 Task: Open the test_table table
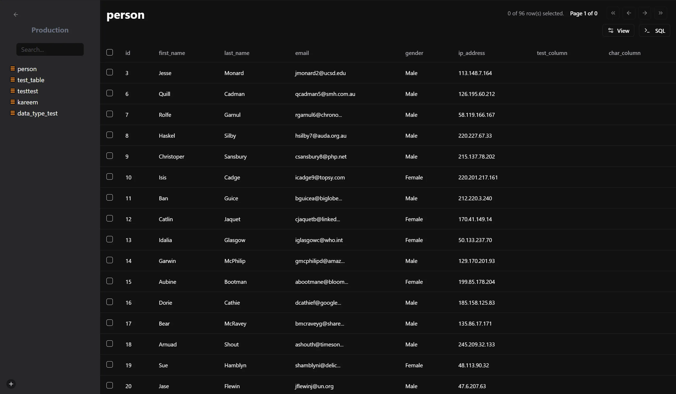[31, 80]
